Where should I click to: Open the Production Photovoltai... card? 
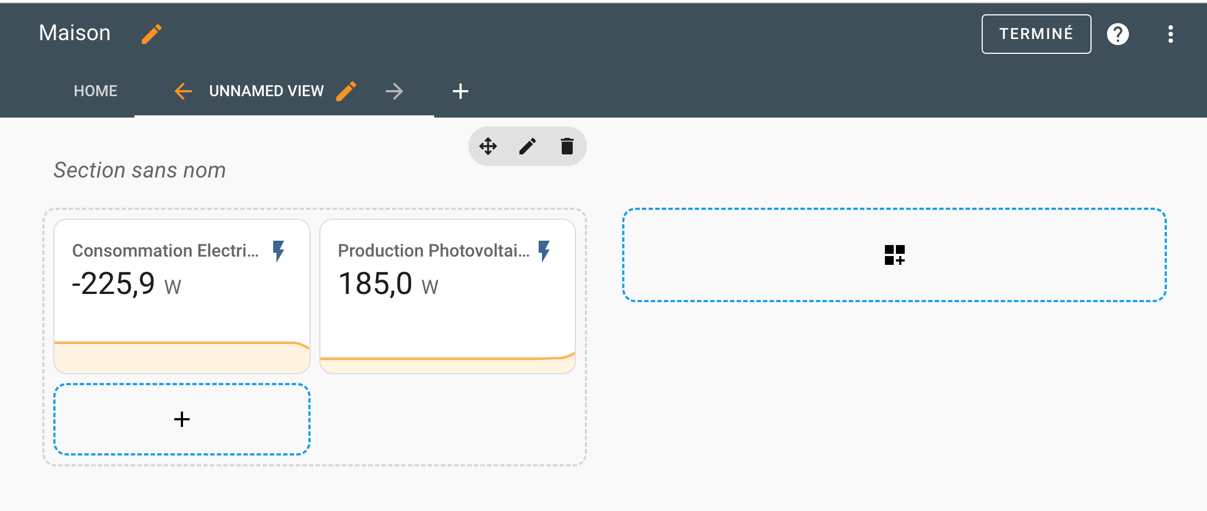(x=448, y=297)
